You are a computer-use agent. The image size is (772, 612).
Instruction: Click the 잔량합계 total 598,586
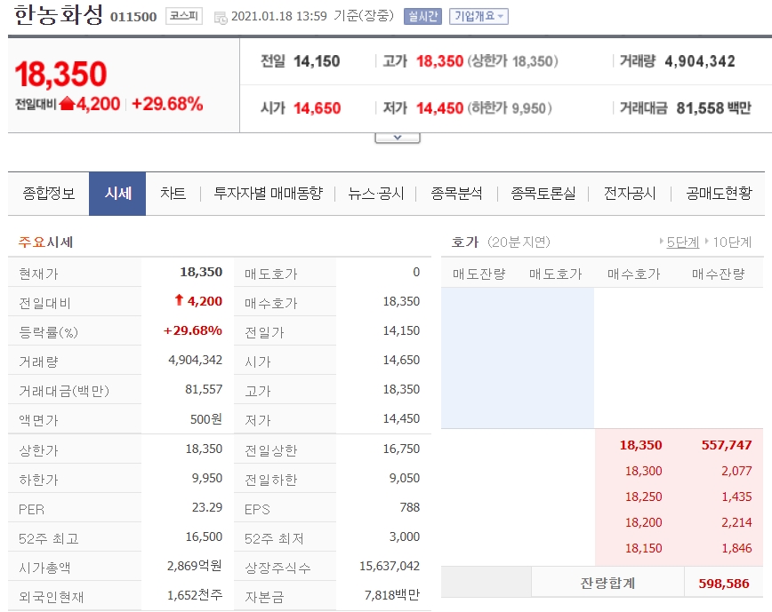point(724,584)
